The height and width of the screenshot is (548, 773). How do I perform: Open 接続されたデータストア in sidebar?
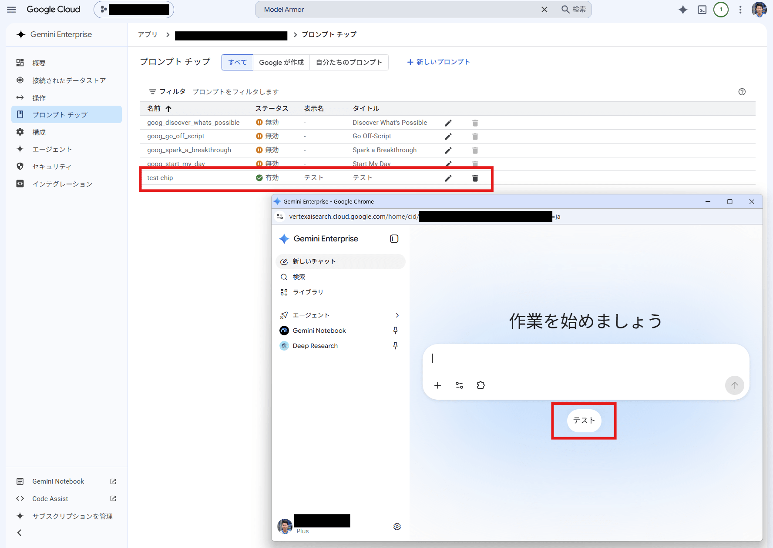pos(67,80)
